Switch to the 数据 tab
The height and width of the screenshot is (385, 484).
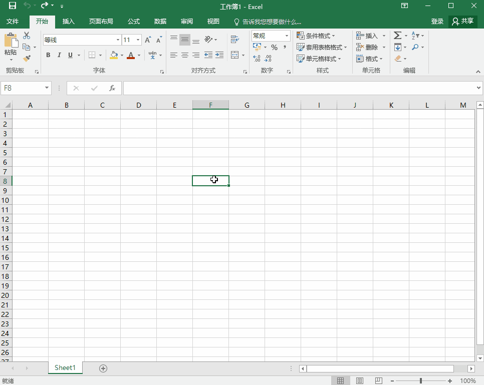point(160,22)
